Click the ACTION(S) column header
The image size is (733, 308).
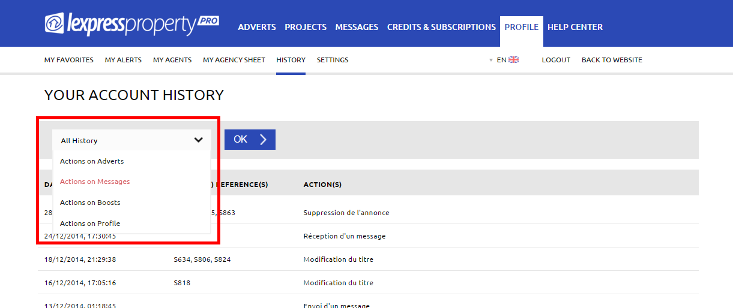[x=322, y=185]
